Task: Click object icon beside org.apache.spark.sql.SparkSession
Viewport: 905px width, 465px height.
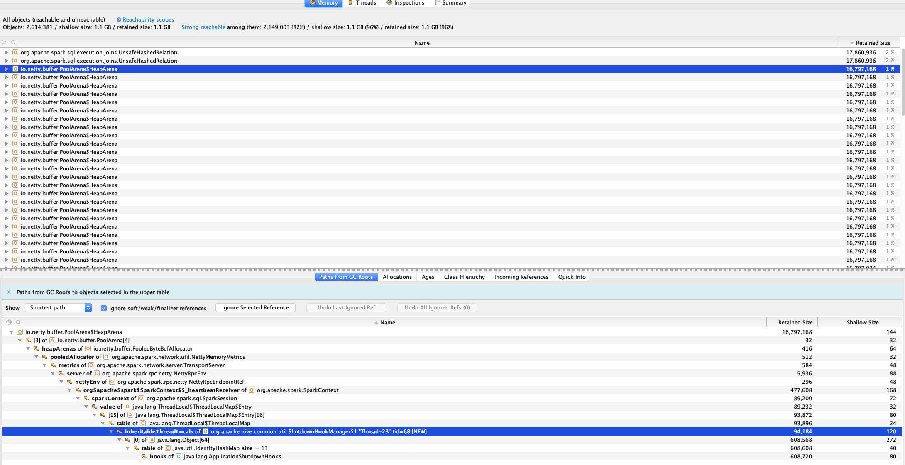Action: [141, 398]
